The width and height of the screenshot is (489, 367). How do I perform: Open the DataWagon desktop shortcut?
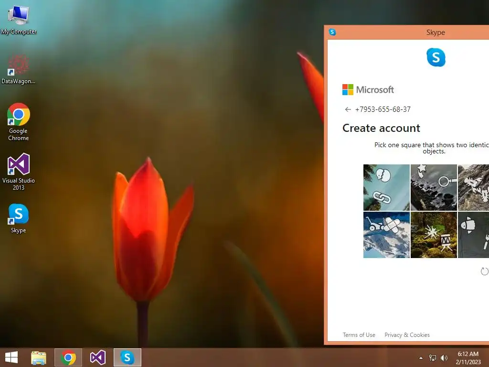click(x=19, y=69)
